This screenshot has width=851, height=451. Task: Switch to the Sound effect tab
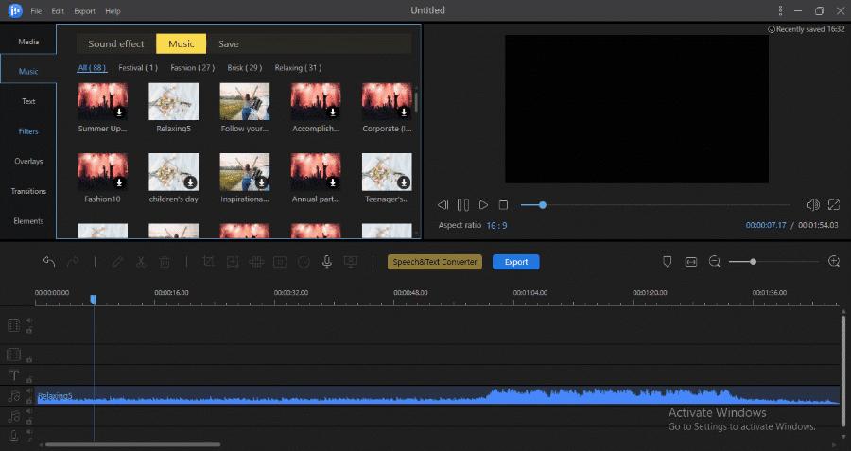[x=115, y=43]
